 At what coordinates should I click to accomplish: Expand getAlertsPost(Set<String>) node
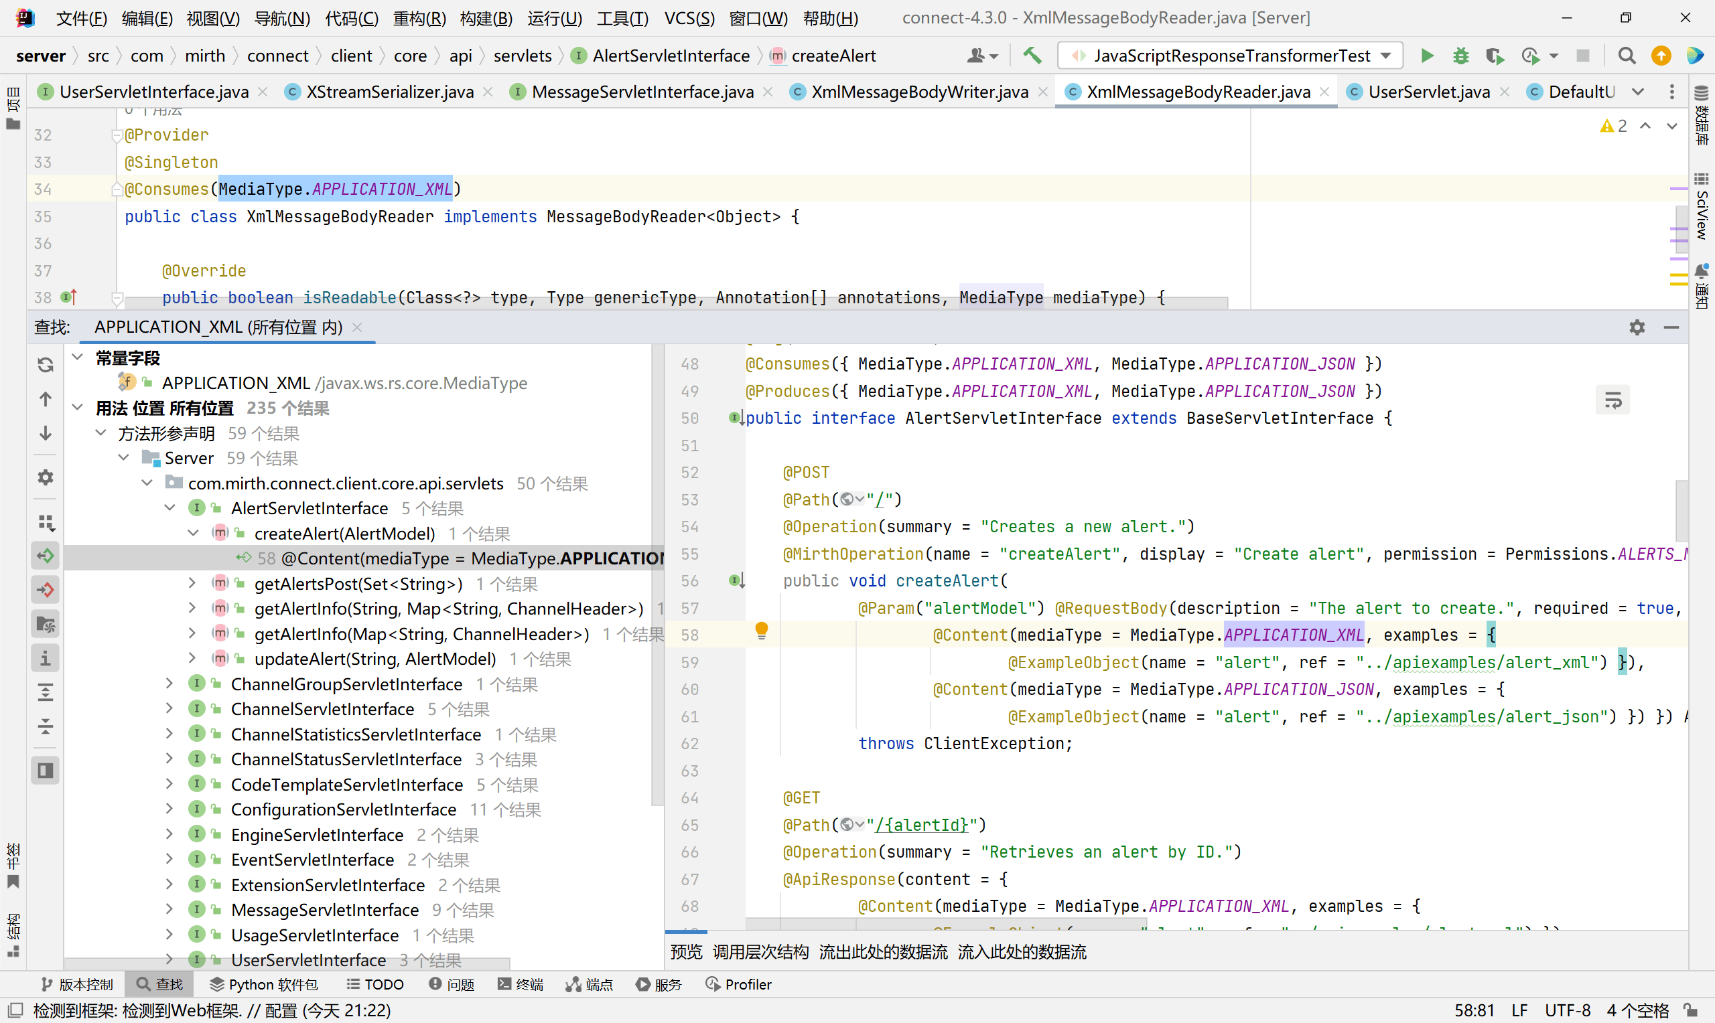[x=193, y=583]
